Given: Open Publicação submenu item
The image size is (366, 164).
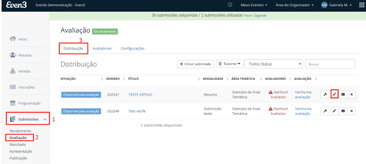Looking at the screenshot, I should [x=18, y=158].
